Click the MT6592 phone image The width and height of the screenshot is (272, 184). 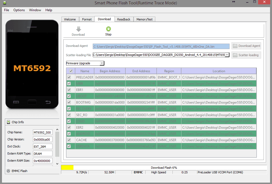tap(32, 65)
